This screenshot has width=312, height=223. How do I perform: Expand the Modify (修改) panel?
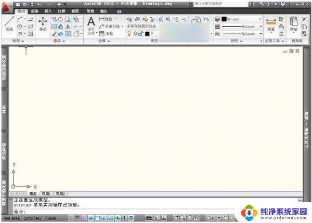click(x=59, y=41)
